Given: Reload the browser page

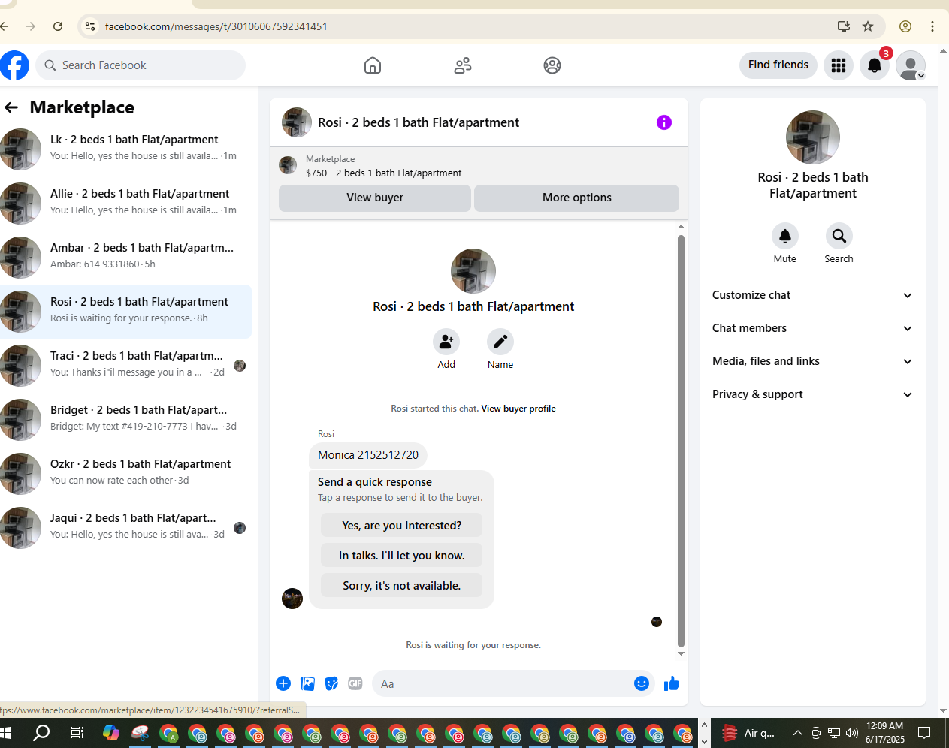Looking at the screenshot, I should [x=58, y=26].
